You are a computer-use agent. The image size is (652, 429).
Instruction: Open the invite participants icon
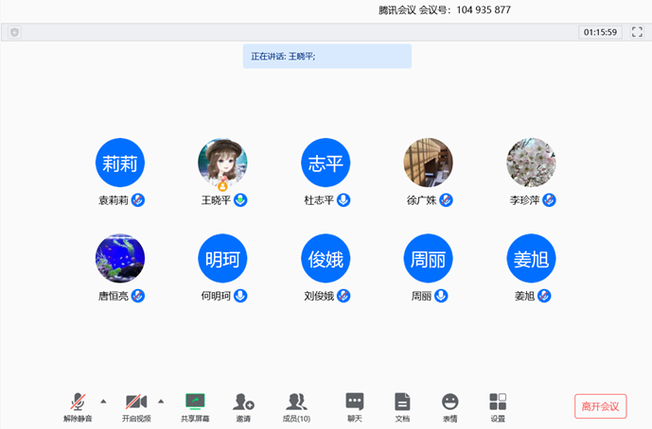243,402
